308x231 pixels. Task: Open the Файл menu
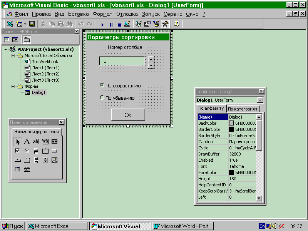click(x=21, y=14)
